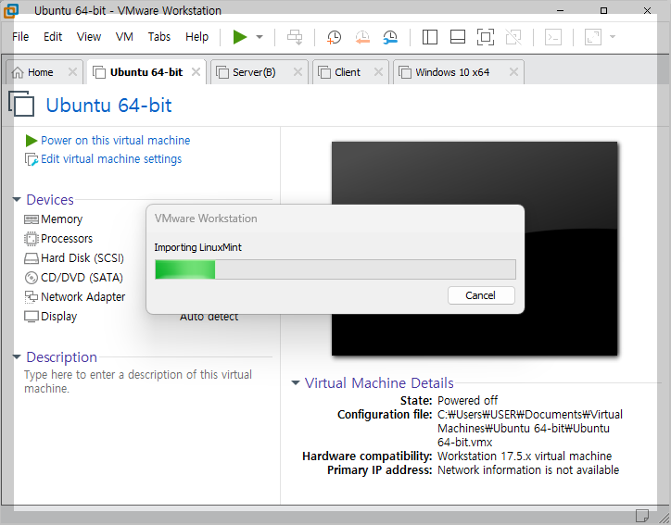Screen dimensions: 671x525
Task: Close the Windows 10 x64 tab
Action: [514, 72]
